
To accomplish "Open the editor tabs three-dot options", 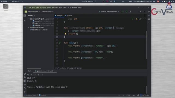I will point(145,16).
